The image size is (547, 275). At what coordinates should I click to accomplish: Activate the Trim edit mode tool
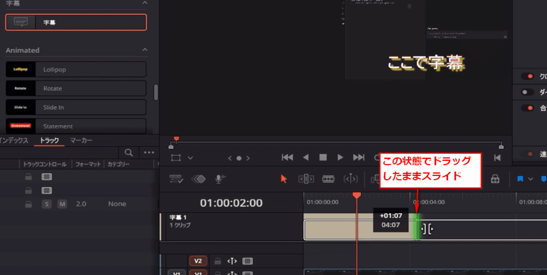click(306, 179)
